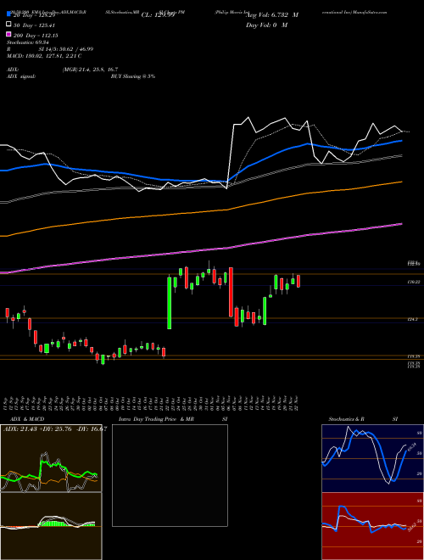Open the MACD histogram chart panel

coord(51,526)
